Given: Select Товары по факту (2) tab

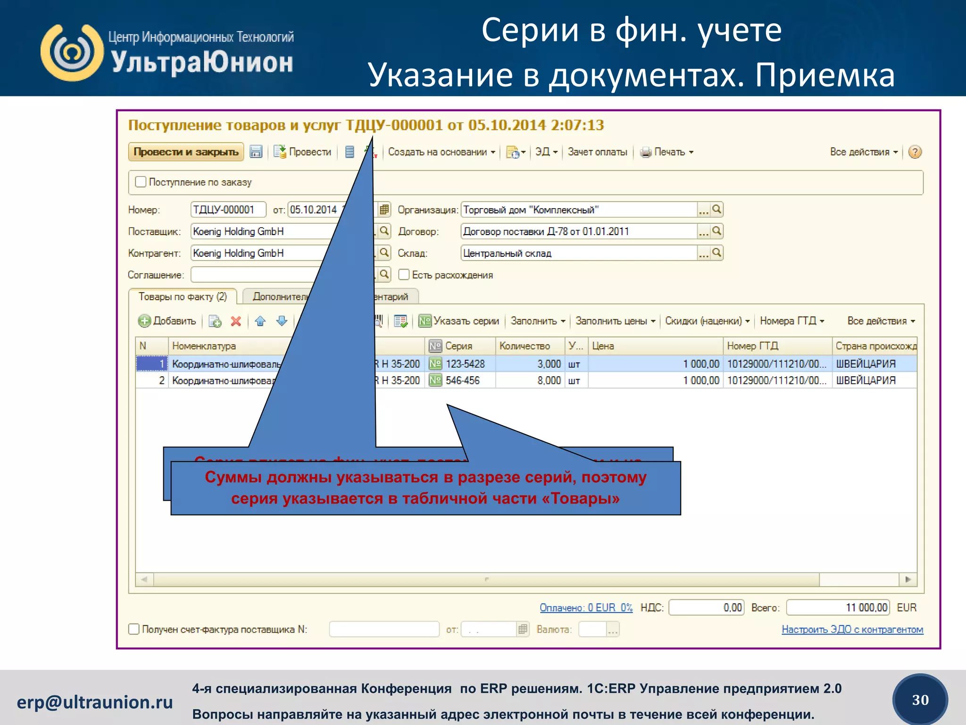Looking at the screenshot, I should click(x=183, y=297).
